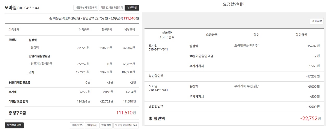Select the 일반할인액 subtotal row label
Viewport: 326px width, 130px height.
point(156,76)
